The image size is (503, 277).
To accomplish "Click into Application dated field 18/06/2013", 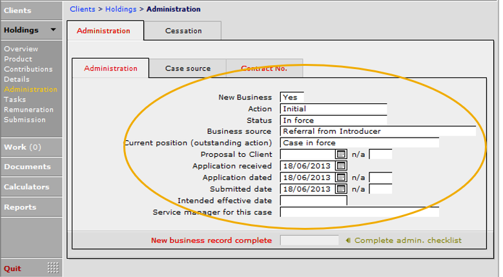I will coord(307,178).
